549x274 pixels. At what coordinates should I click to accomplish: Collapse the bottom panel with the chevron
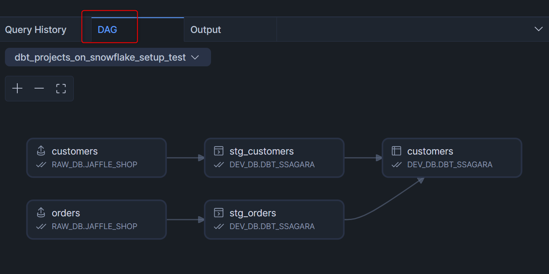(538, 29)
